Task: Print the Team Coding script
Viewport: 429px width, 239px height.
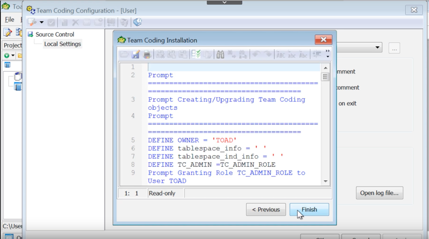Action: pos(147,54)
